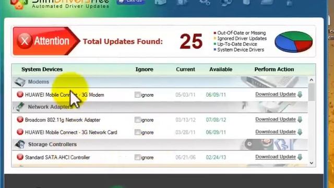Download update for HUAWEI Mobile Connect 3G Modem
The image size is (334, 188).
(x=276, y=94)
